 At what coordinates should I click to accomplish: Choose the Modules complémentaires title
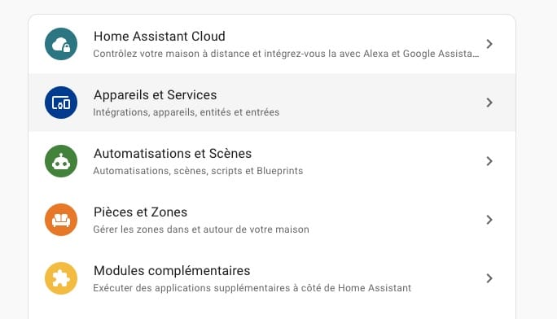pyautogui.click(x=172, y=271)
